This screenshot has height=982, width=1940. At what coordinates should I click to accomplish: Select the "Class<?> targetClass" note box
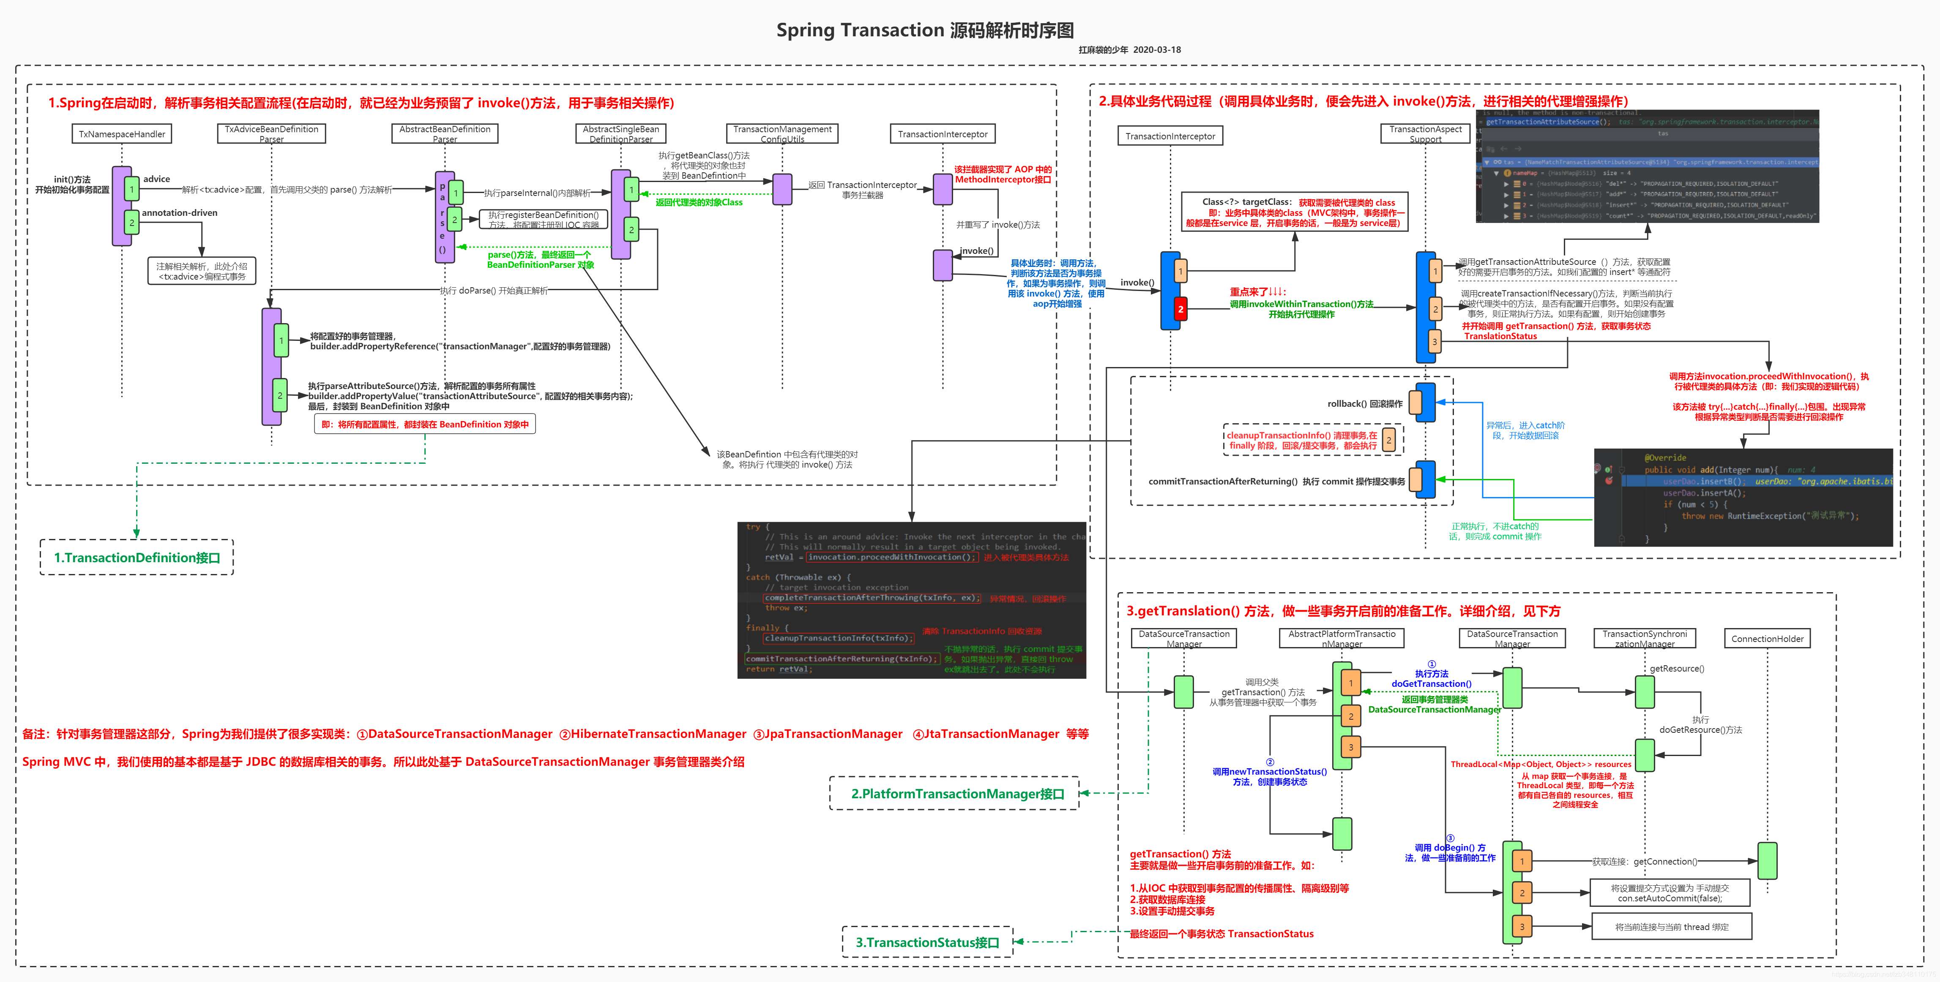[x=1295, y=212]
